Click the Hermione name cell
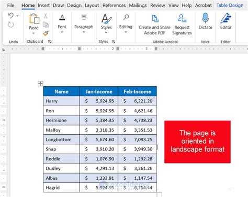 pos(61,120)
